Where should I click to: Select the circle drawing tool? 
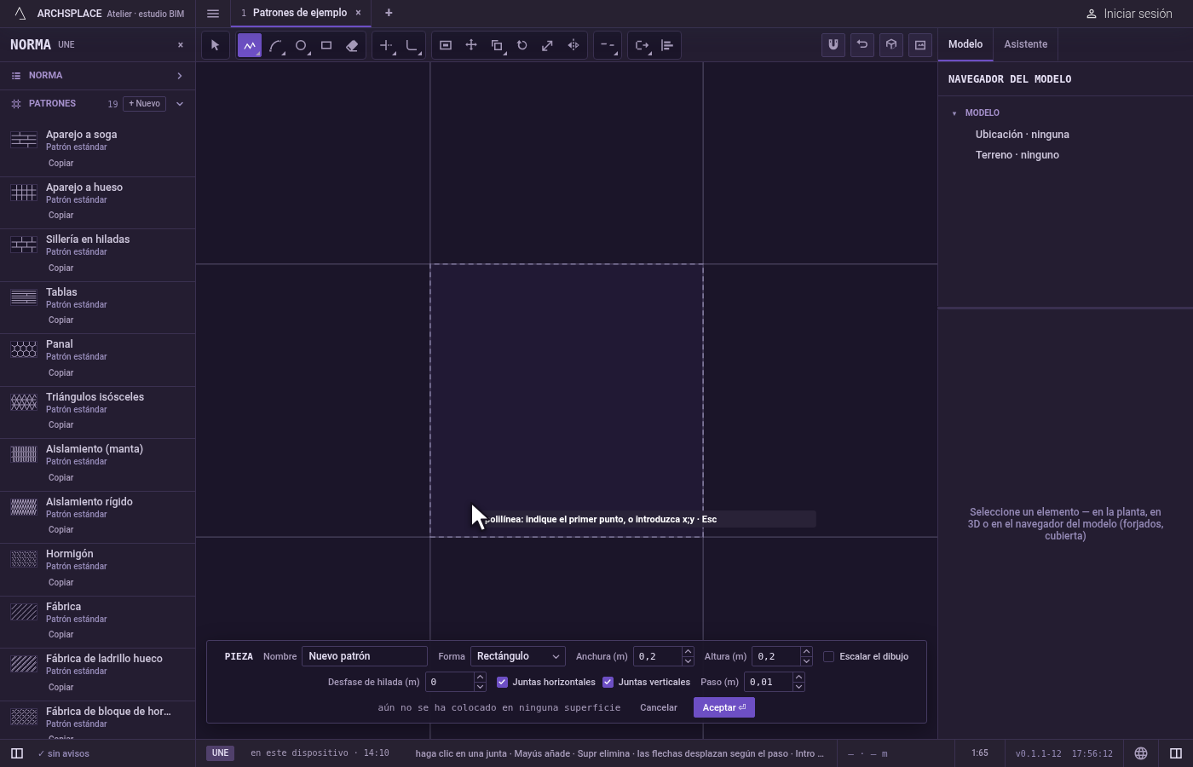301,45
